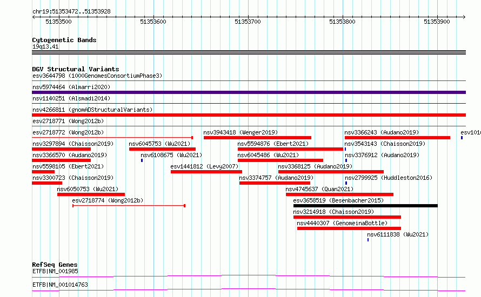Click esv1441812 Levy2007 variant label

click(205, 166)
